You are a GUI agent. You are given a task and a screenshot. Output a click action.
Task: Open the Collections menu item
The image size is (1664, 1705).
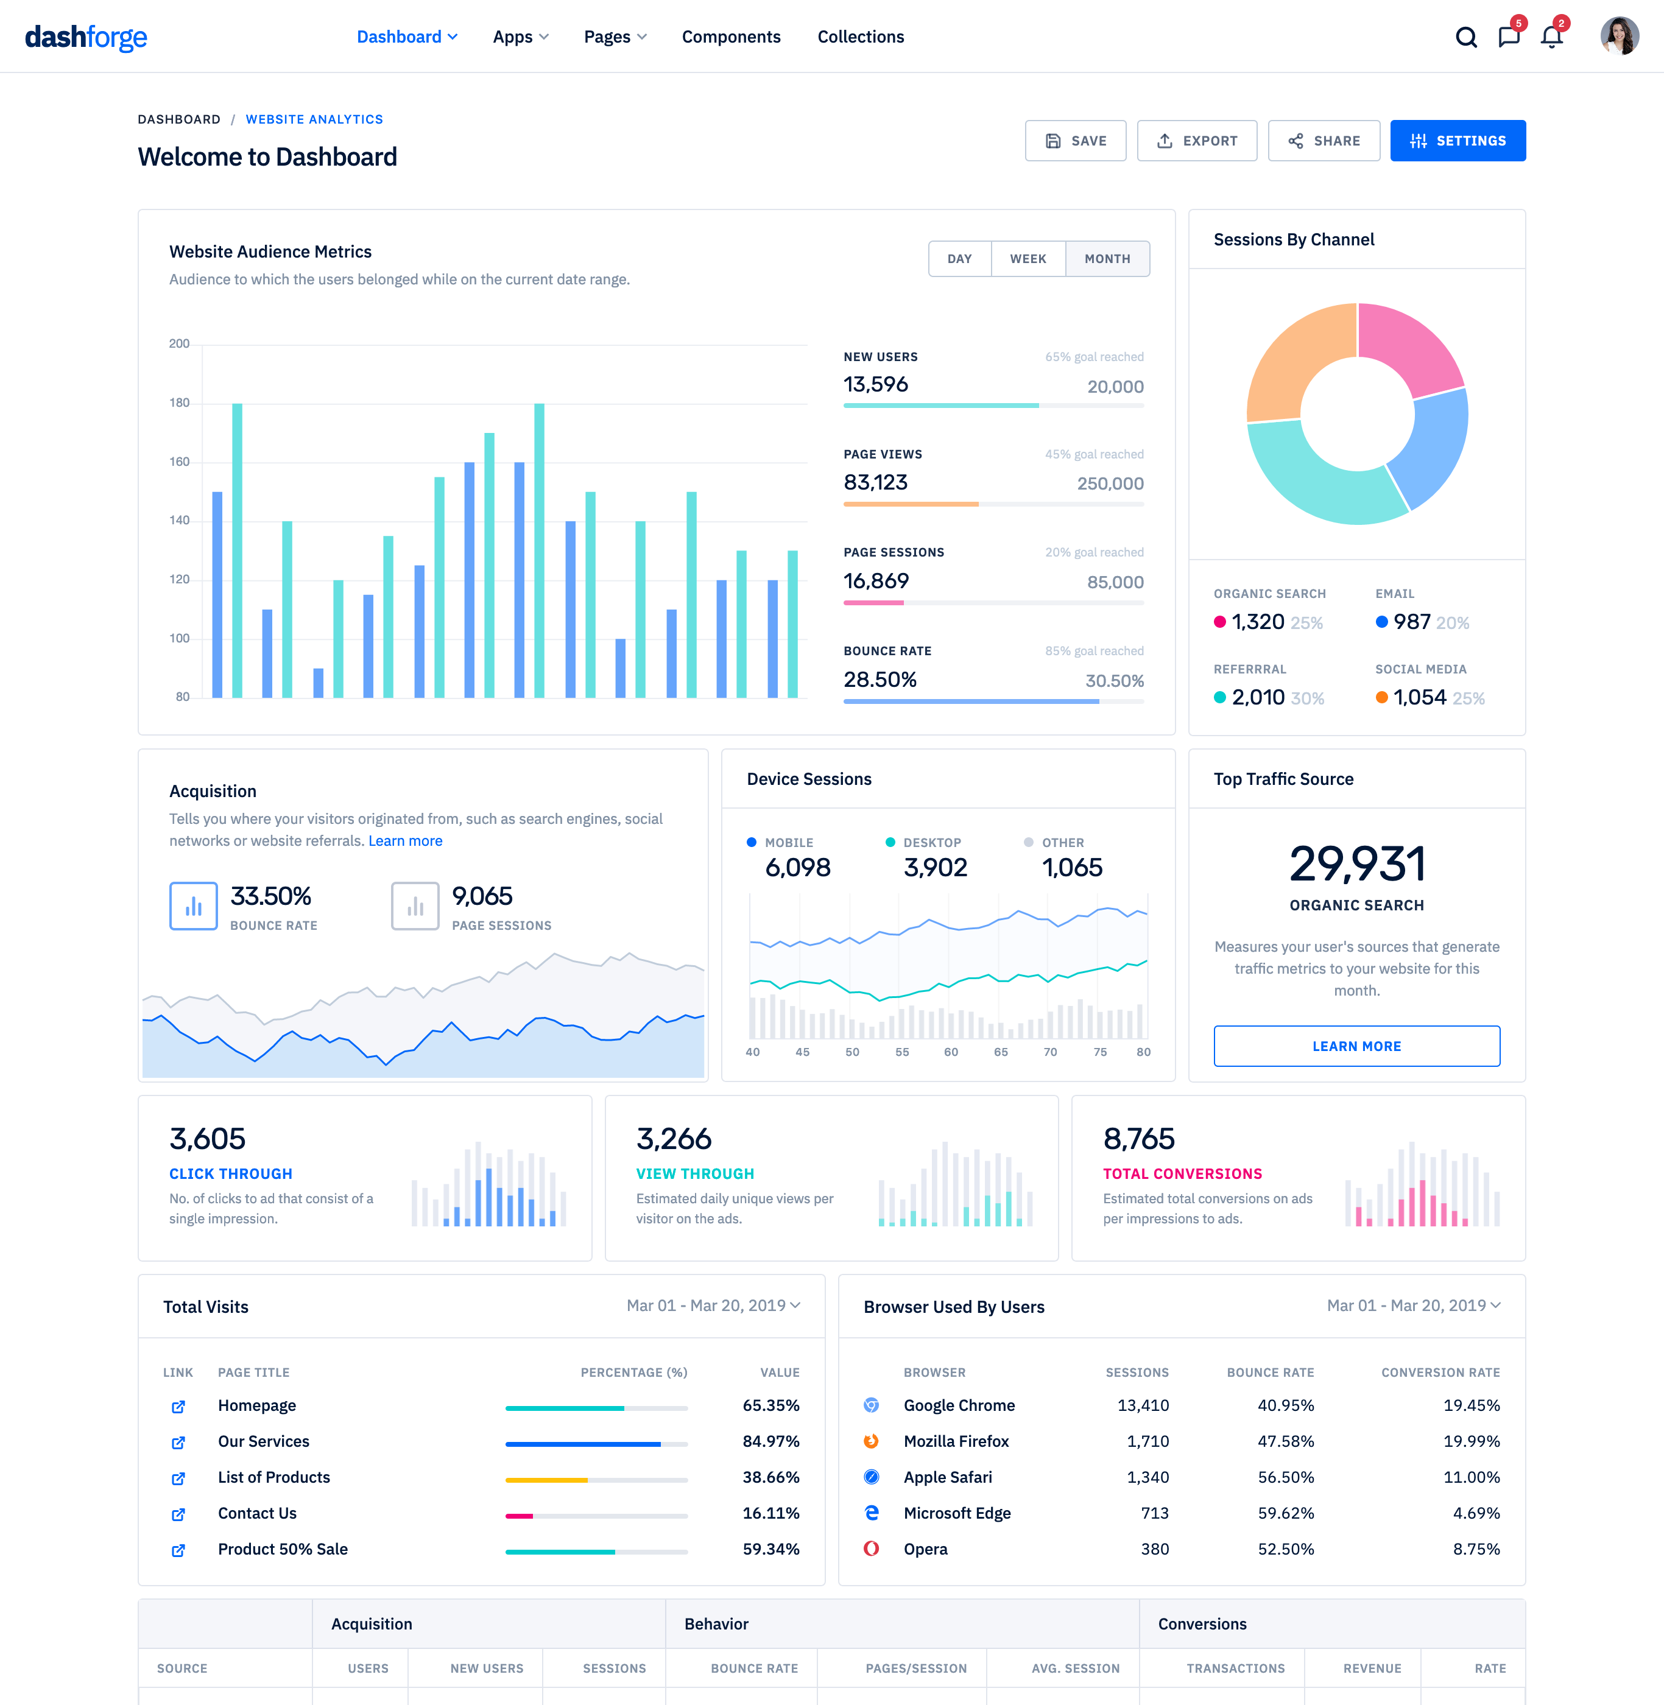(860, 37)
